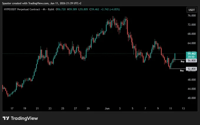Click the date label 17 on time axis
This screenshot has height=125, width=200.
click(12, 109)
